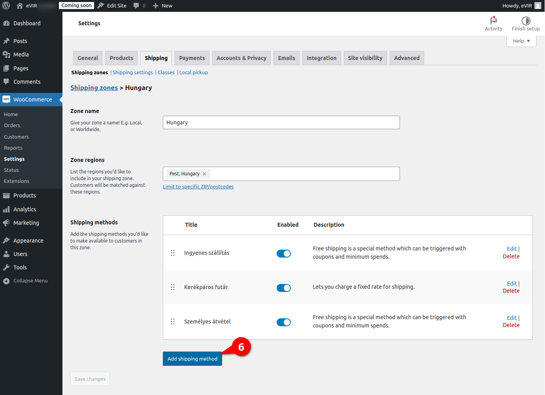Open the Classes sub-link
Screen dimensions: 545x395
pos(166,73)
